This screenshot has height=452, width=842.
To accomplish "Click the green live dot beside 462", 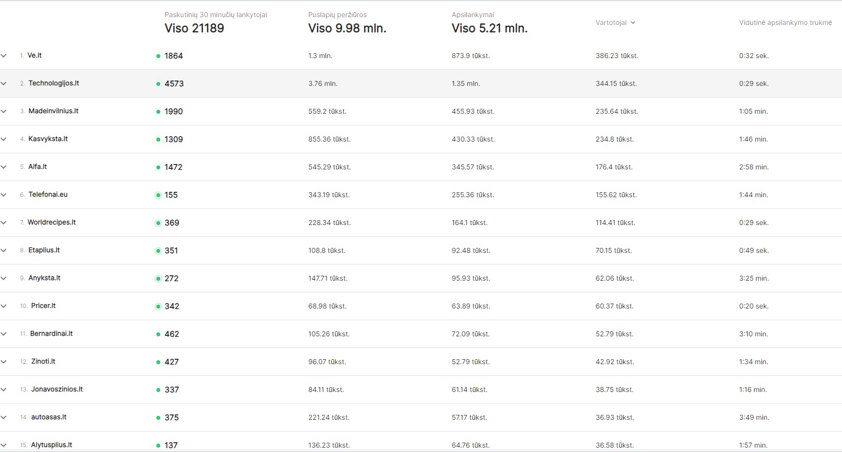I will [158, 334].
